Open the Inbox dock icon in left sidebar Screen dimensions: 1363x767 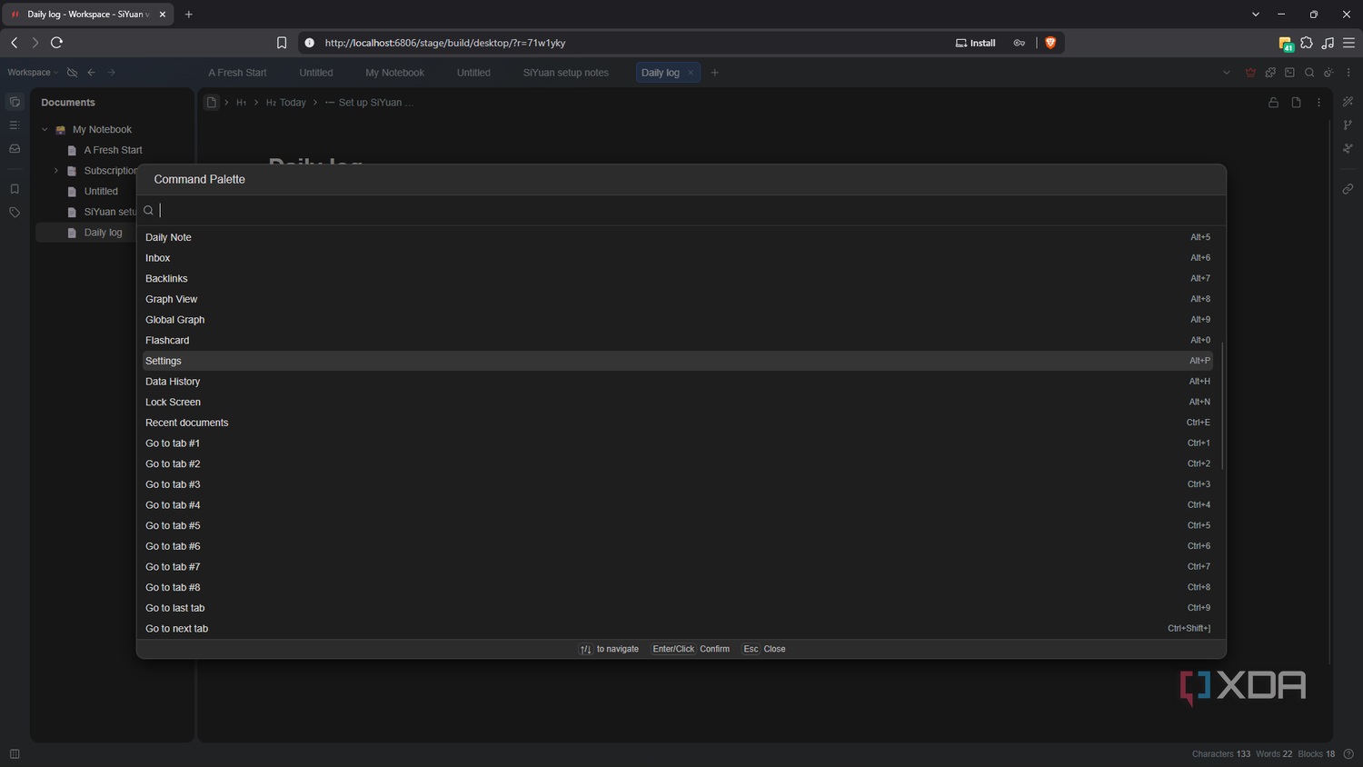coord(15,148)
